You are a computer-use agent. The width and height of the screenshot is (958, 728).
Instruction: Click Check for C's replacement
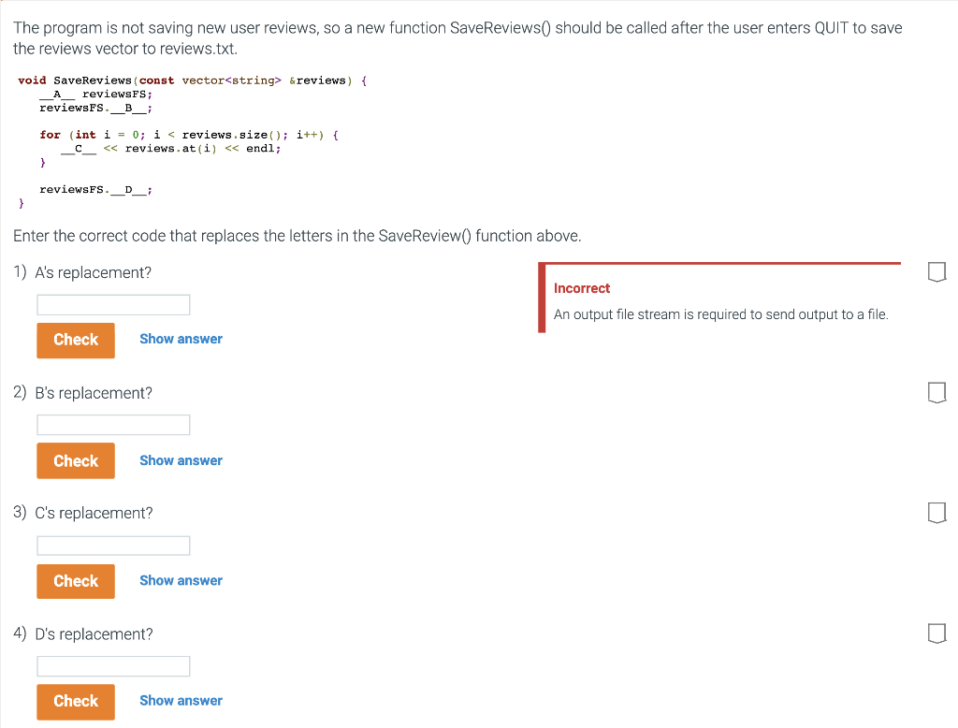(75, 580)
